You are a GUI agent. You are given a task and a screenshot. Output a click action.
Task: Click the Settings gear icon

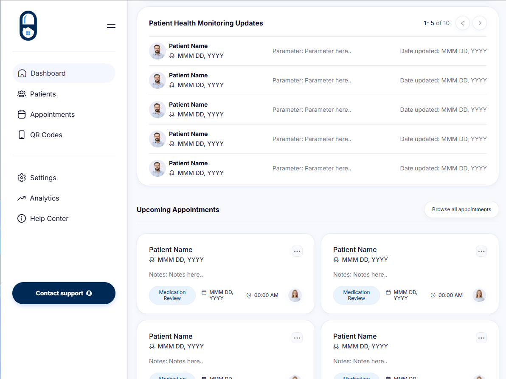tap(22, 178)
